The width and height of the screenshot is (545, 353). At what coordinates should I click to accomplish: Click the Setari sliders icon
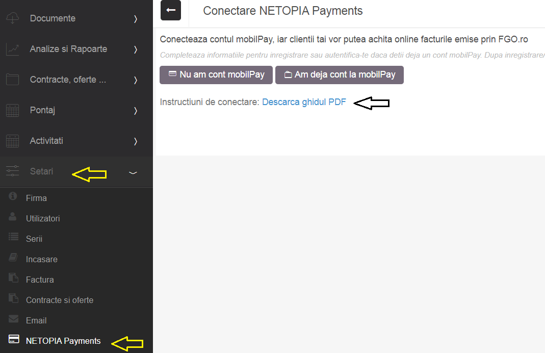pyautogui.click(x=13, y=171)
